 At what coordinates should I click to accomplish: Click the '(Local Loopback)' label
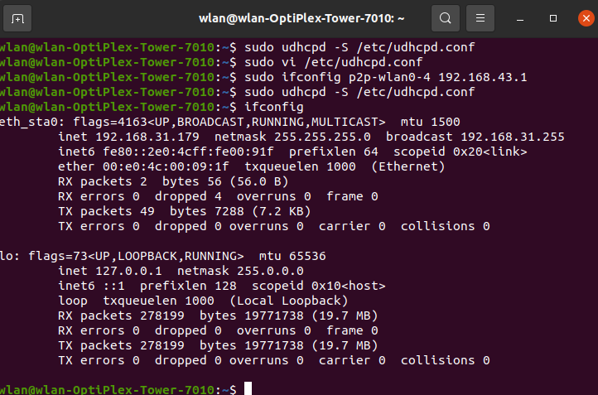click(289, 301)
